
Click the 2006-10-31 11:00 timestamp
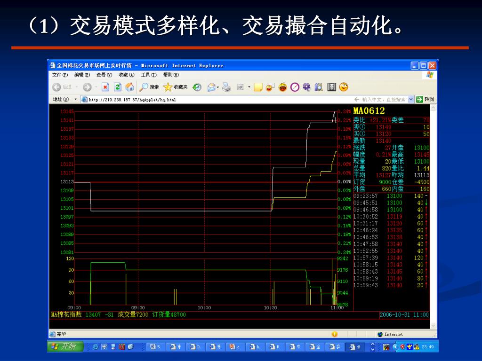(404, 314)
